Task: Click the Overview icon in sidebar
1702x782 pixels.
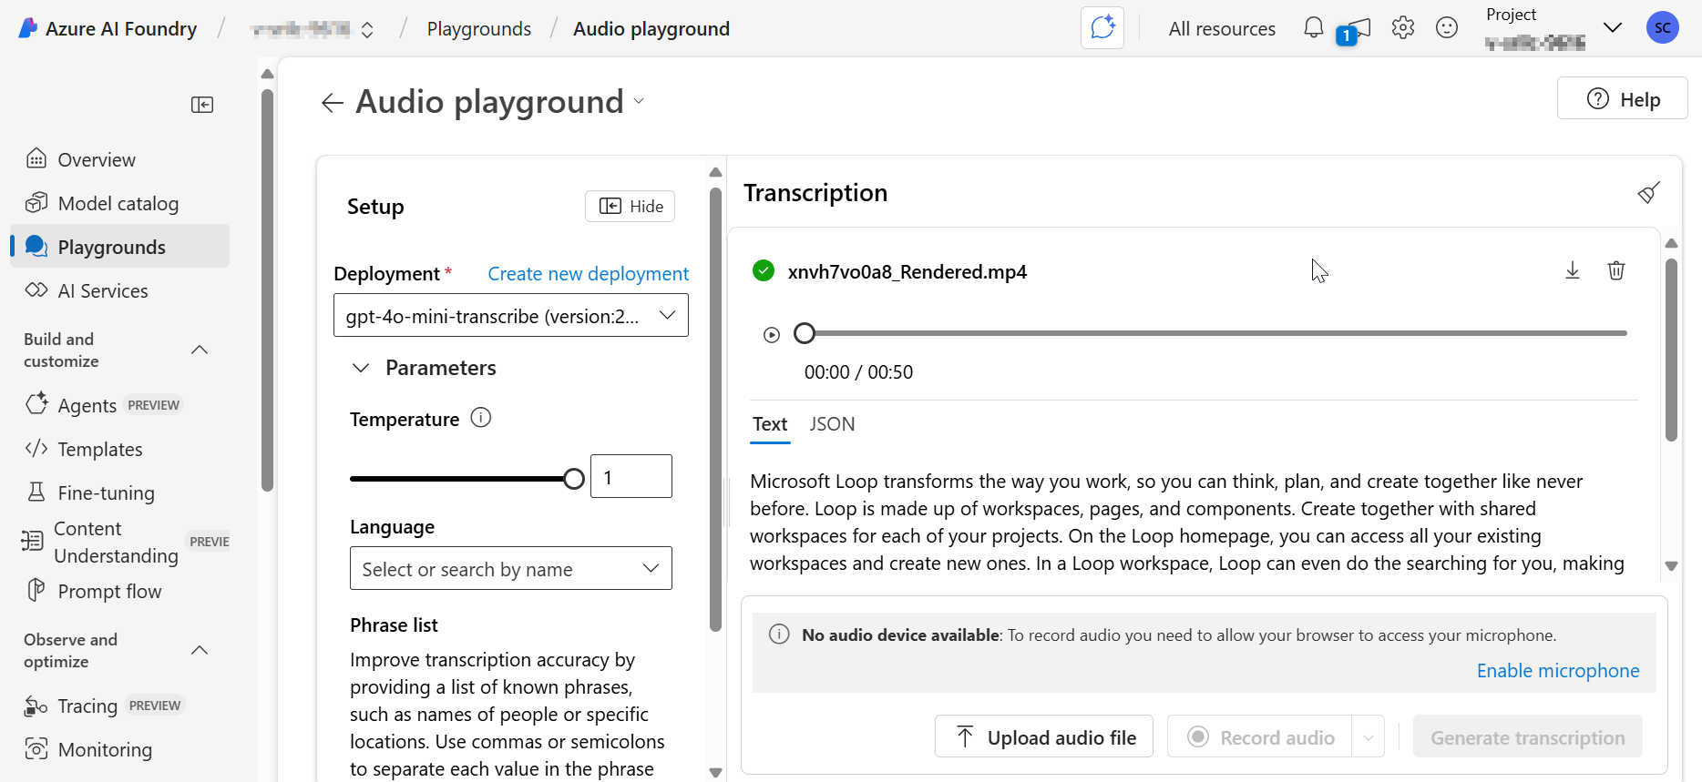Action: click(36, 159)
